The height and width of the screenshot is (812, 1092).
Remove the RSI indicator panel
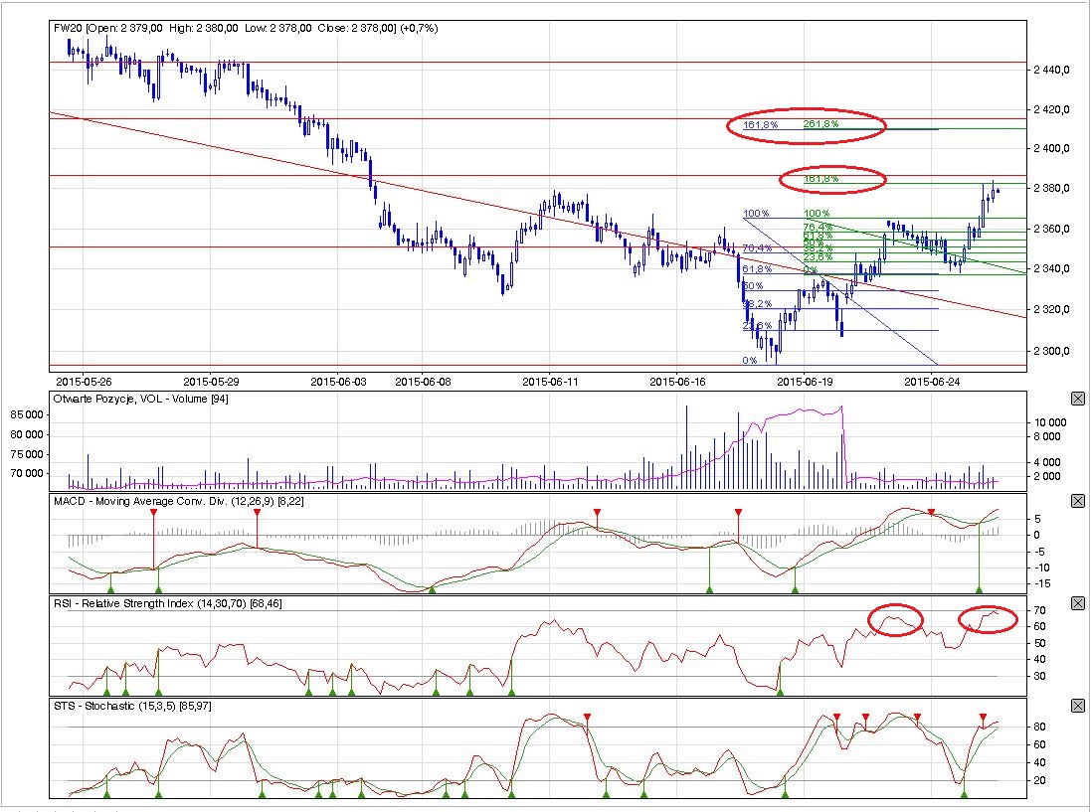[x=1078, y=603]
